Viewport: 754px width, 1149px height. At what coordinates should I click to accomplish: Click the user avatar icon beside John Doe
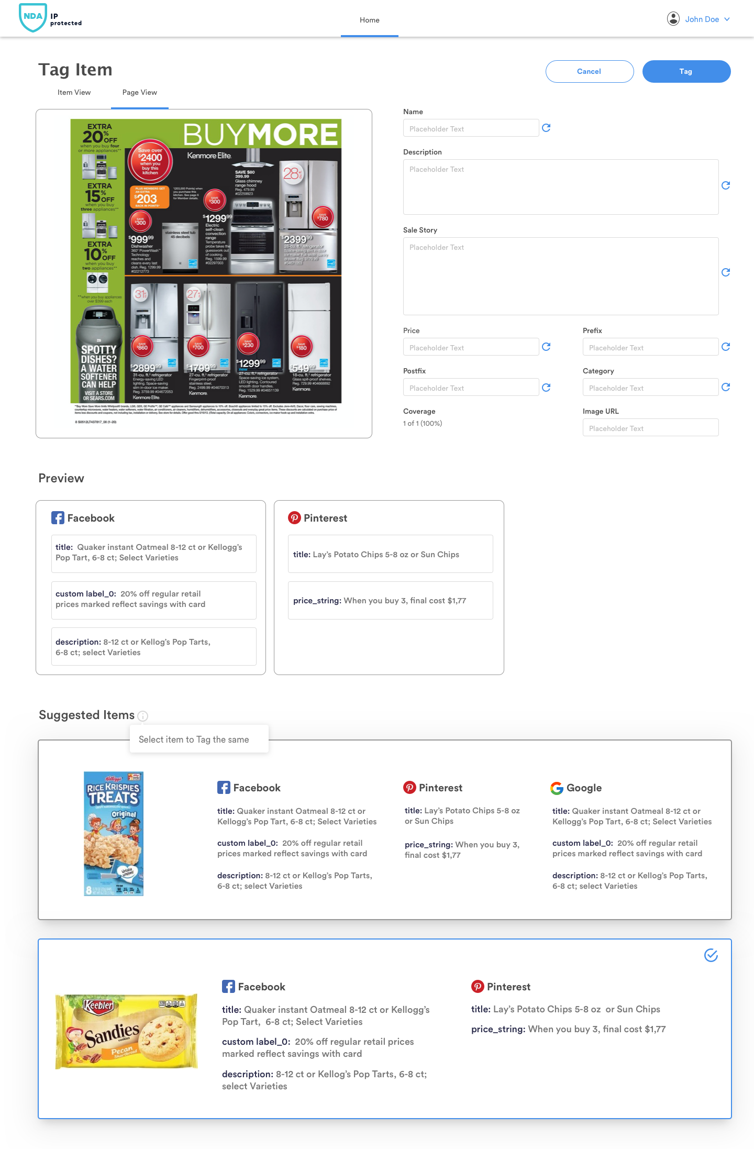(x=673, y=19)
